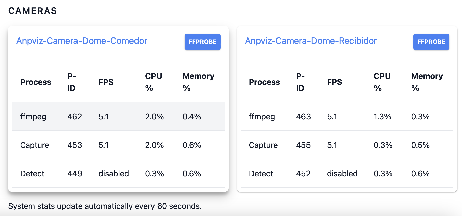Click the stats update notice text

[105, 206]
